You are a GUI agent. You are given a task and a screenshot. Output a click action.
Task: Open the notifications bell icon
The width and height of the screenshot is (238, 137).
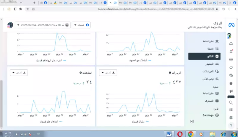pos(231,52)
